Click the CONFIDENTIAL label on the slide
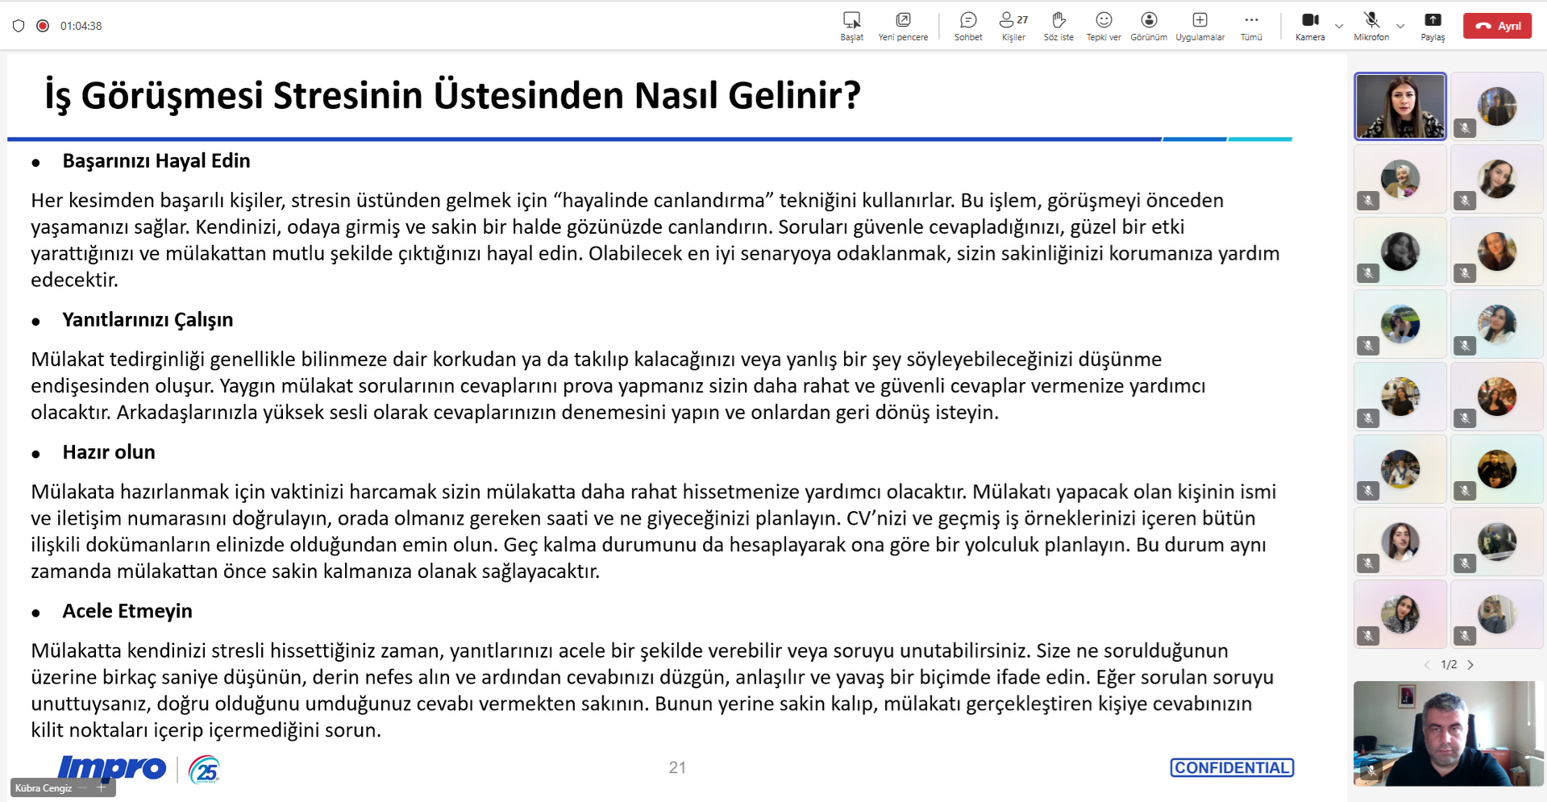 (1232, 768)
